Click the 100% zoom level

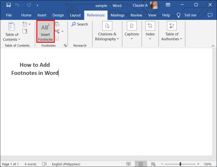pyautogui.click(x=207, y=164)
